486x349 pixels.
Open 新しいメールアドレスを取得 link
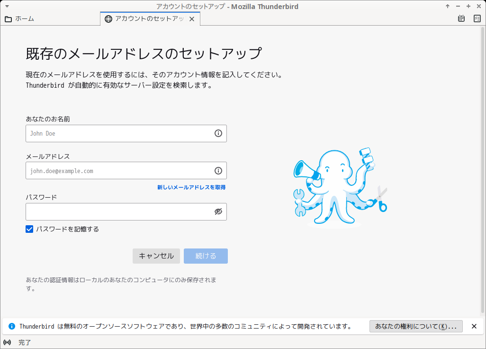tap(191, 187)
